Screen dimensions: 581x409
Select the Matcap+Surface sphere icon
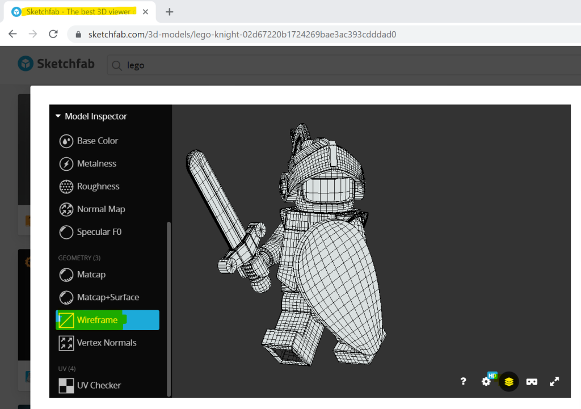tap(66, 297)
